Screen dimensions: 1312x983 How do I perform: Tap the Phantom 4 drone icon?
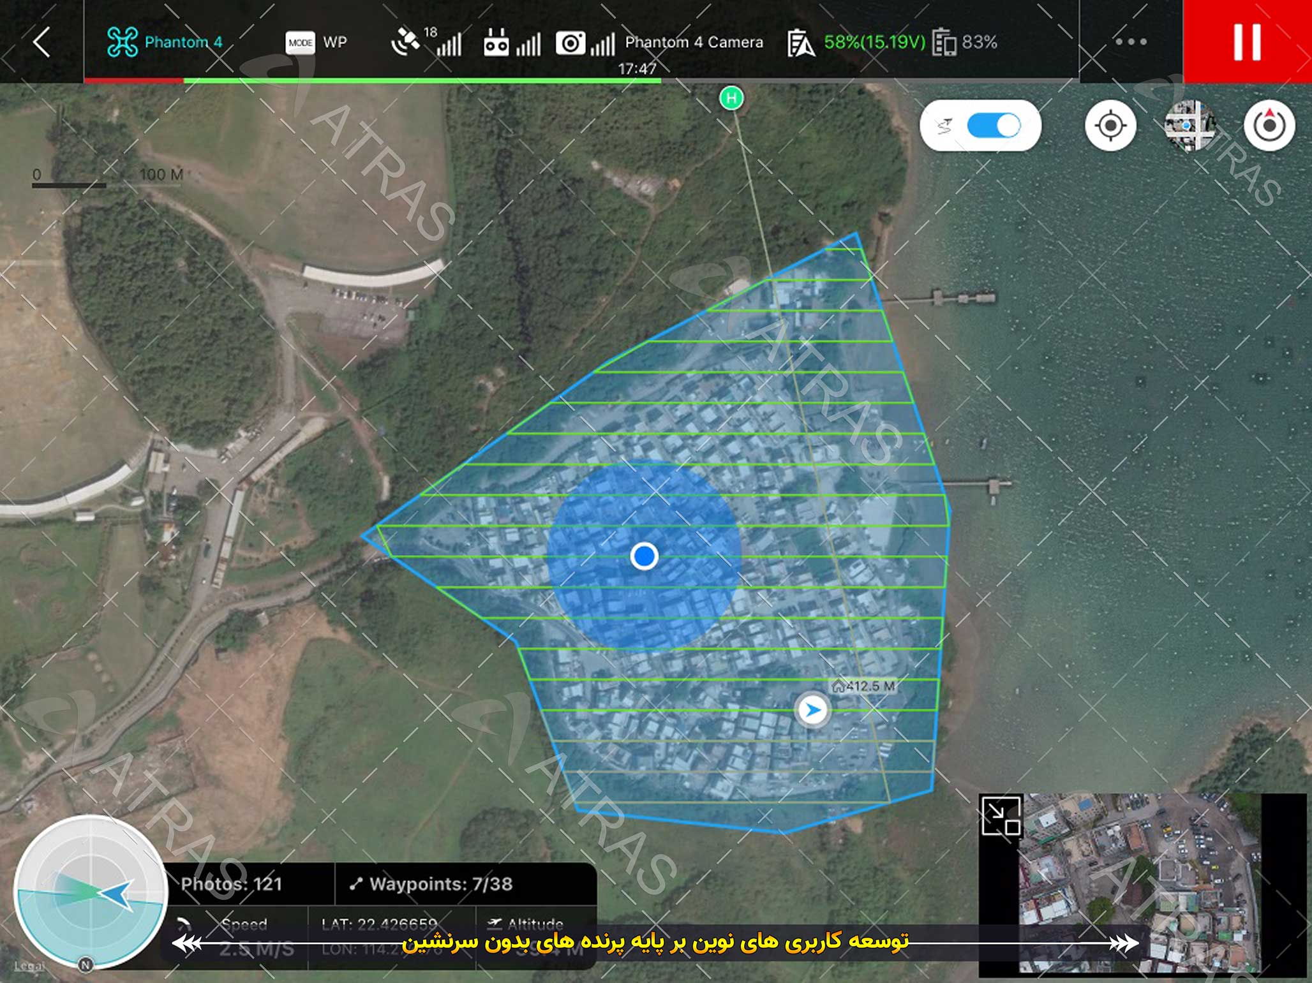(122, 42)
